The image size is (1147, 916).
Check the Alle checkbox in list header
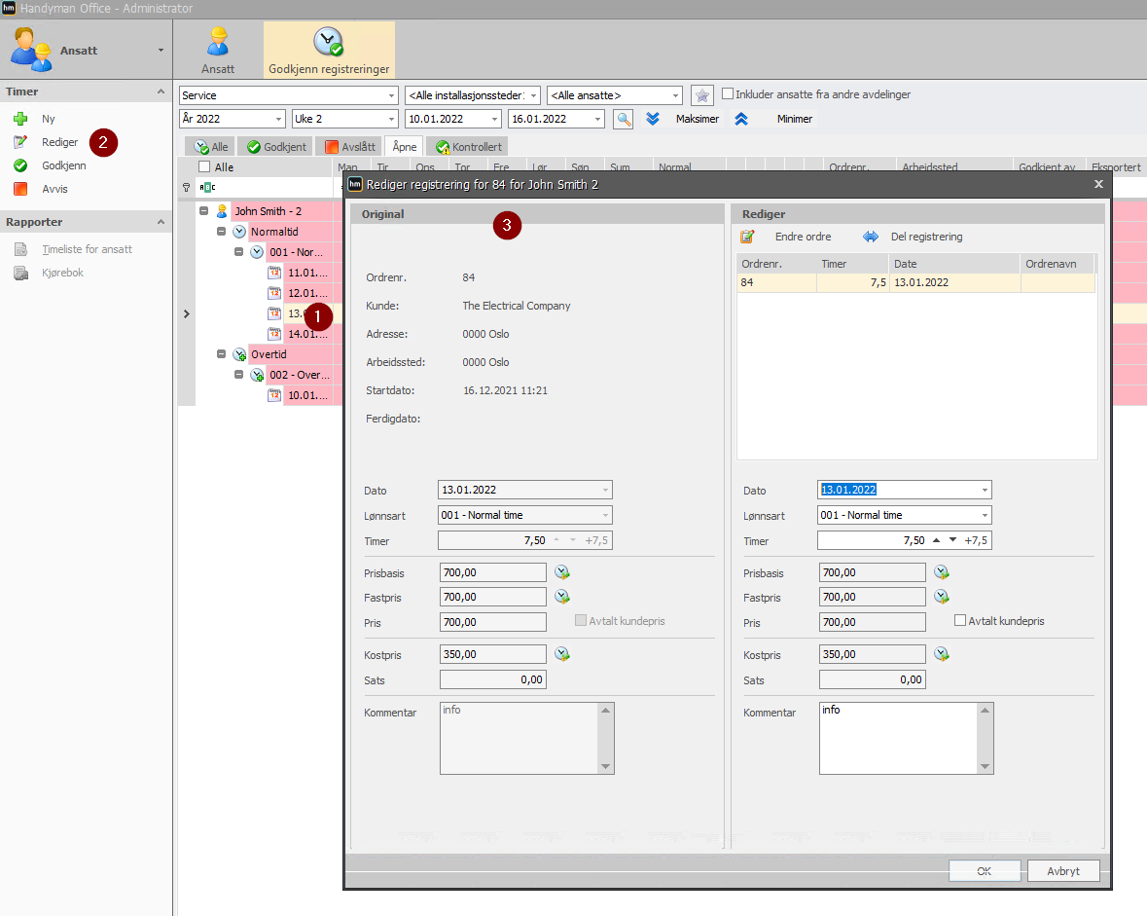coord(205,167)
